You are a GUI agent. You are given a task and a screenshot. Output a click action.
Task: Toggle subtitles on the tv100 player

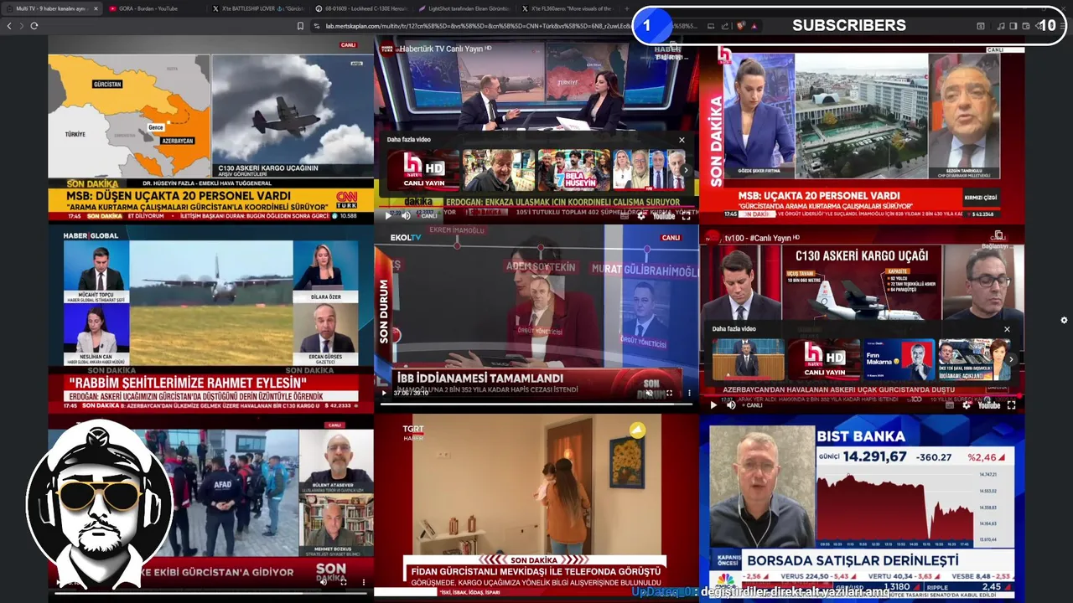pos(951,405)
